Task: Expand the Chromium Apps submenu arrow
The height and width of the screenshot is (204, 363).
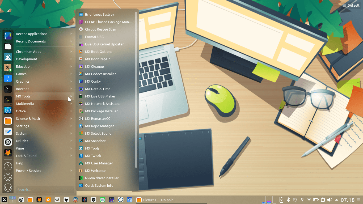Action: pyautogui.click(x=71, y=52)
